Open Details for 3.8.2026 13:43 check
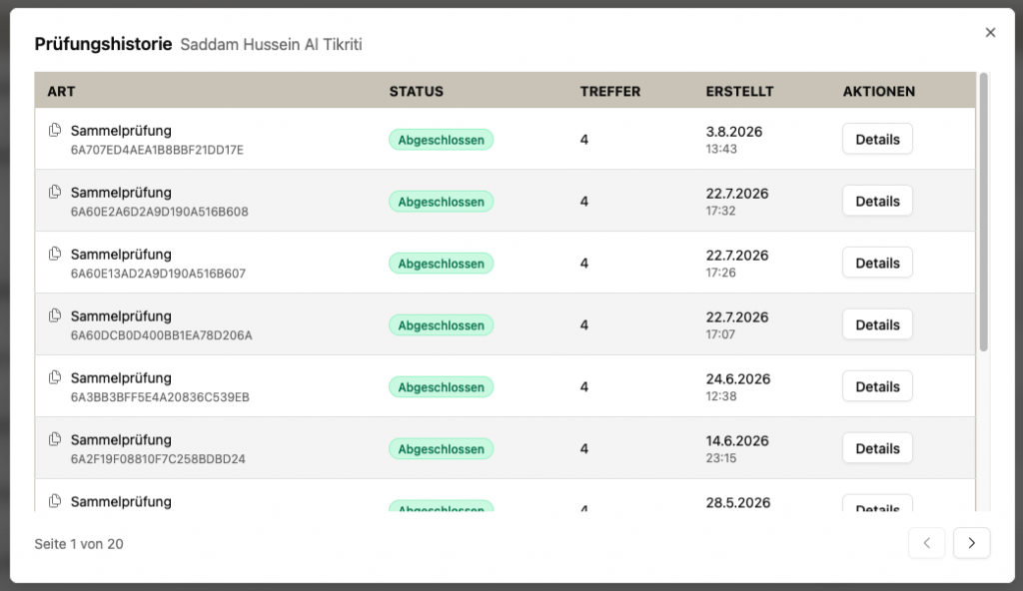1023x591 pixels. coord(877,139)
